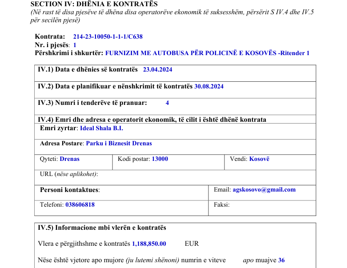Viewport: 347px width, 268px height.
Task: Select the contract award date 23.04.2024
Action: [x=158, y=69]
